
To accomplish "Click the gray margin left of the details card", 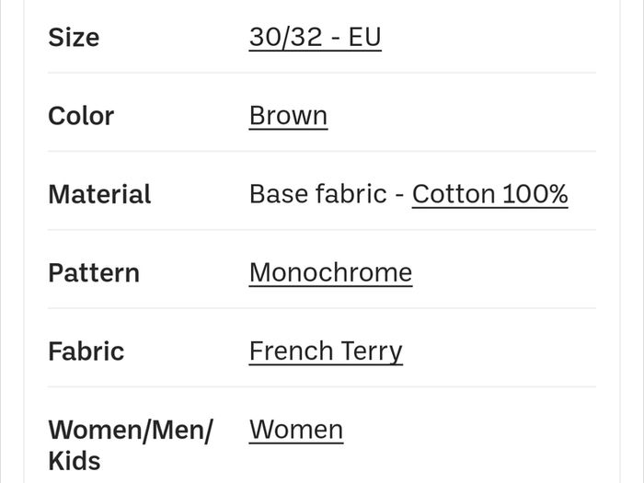I will (12, 241).
